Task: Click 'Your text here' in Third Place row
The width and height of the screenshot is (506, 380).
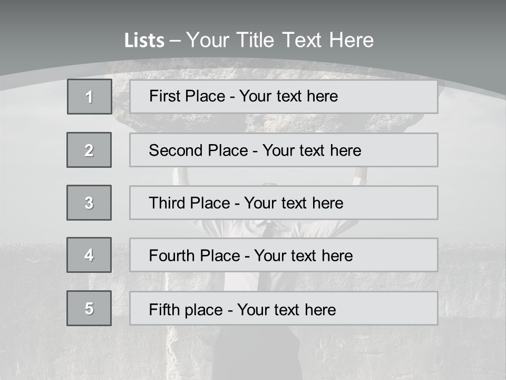Action: (x=294, y=203)
